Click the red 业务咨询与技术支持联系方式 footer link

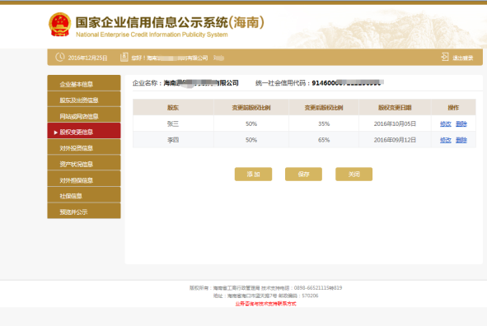(x=266, y=304)
